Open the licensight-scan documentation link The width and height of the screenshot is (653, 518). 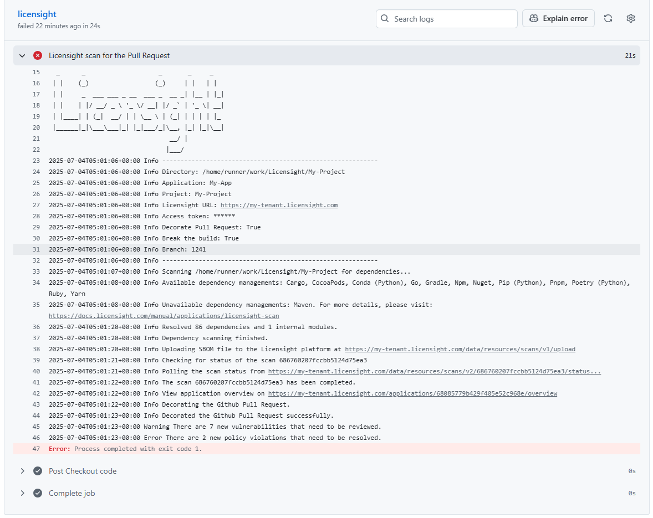tap(164, 315)
